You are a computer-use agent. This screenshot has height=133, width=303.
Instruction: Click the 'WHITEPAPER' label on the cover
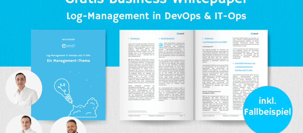click(68, 40)
